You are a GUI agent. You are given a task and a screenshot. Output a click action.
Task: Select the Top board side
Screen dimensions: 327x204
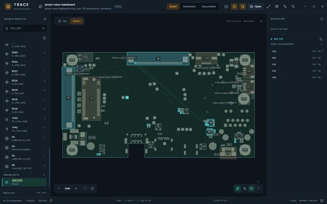point(63,21)
